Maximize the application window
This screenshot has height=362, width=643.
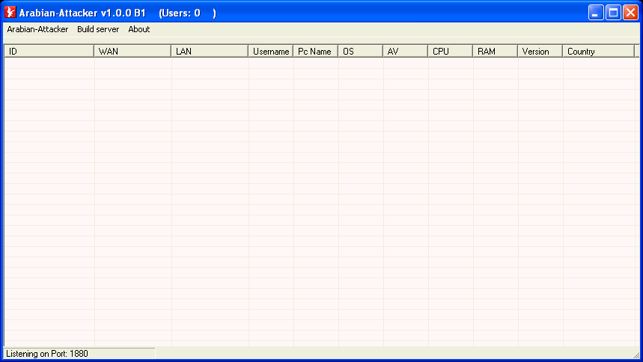613,13
